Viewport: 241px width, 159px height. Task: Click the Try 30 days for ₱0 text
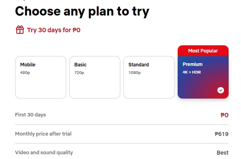(x=54, y=30)
